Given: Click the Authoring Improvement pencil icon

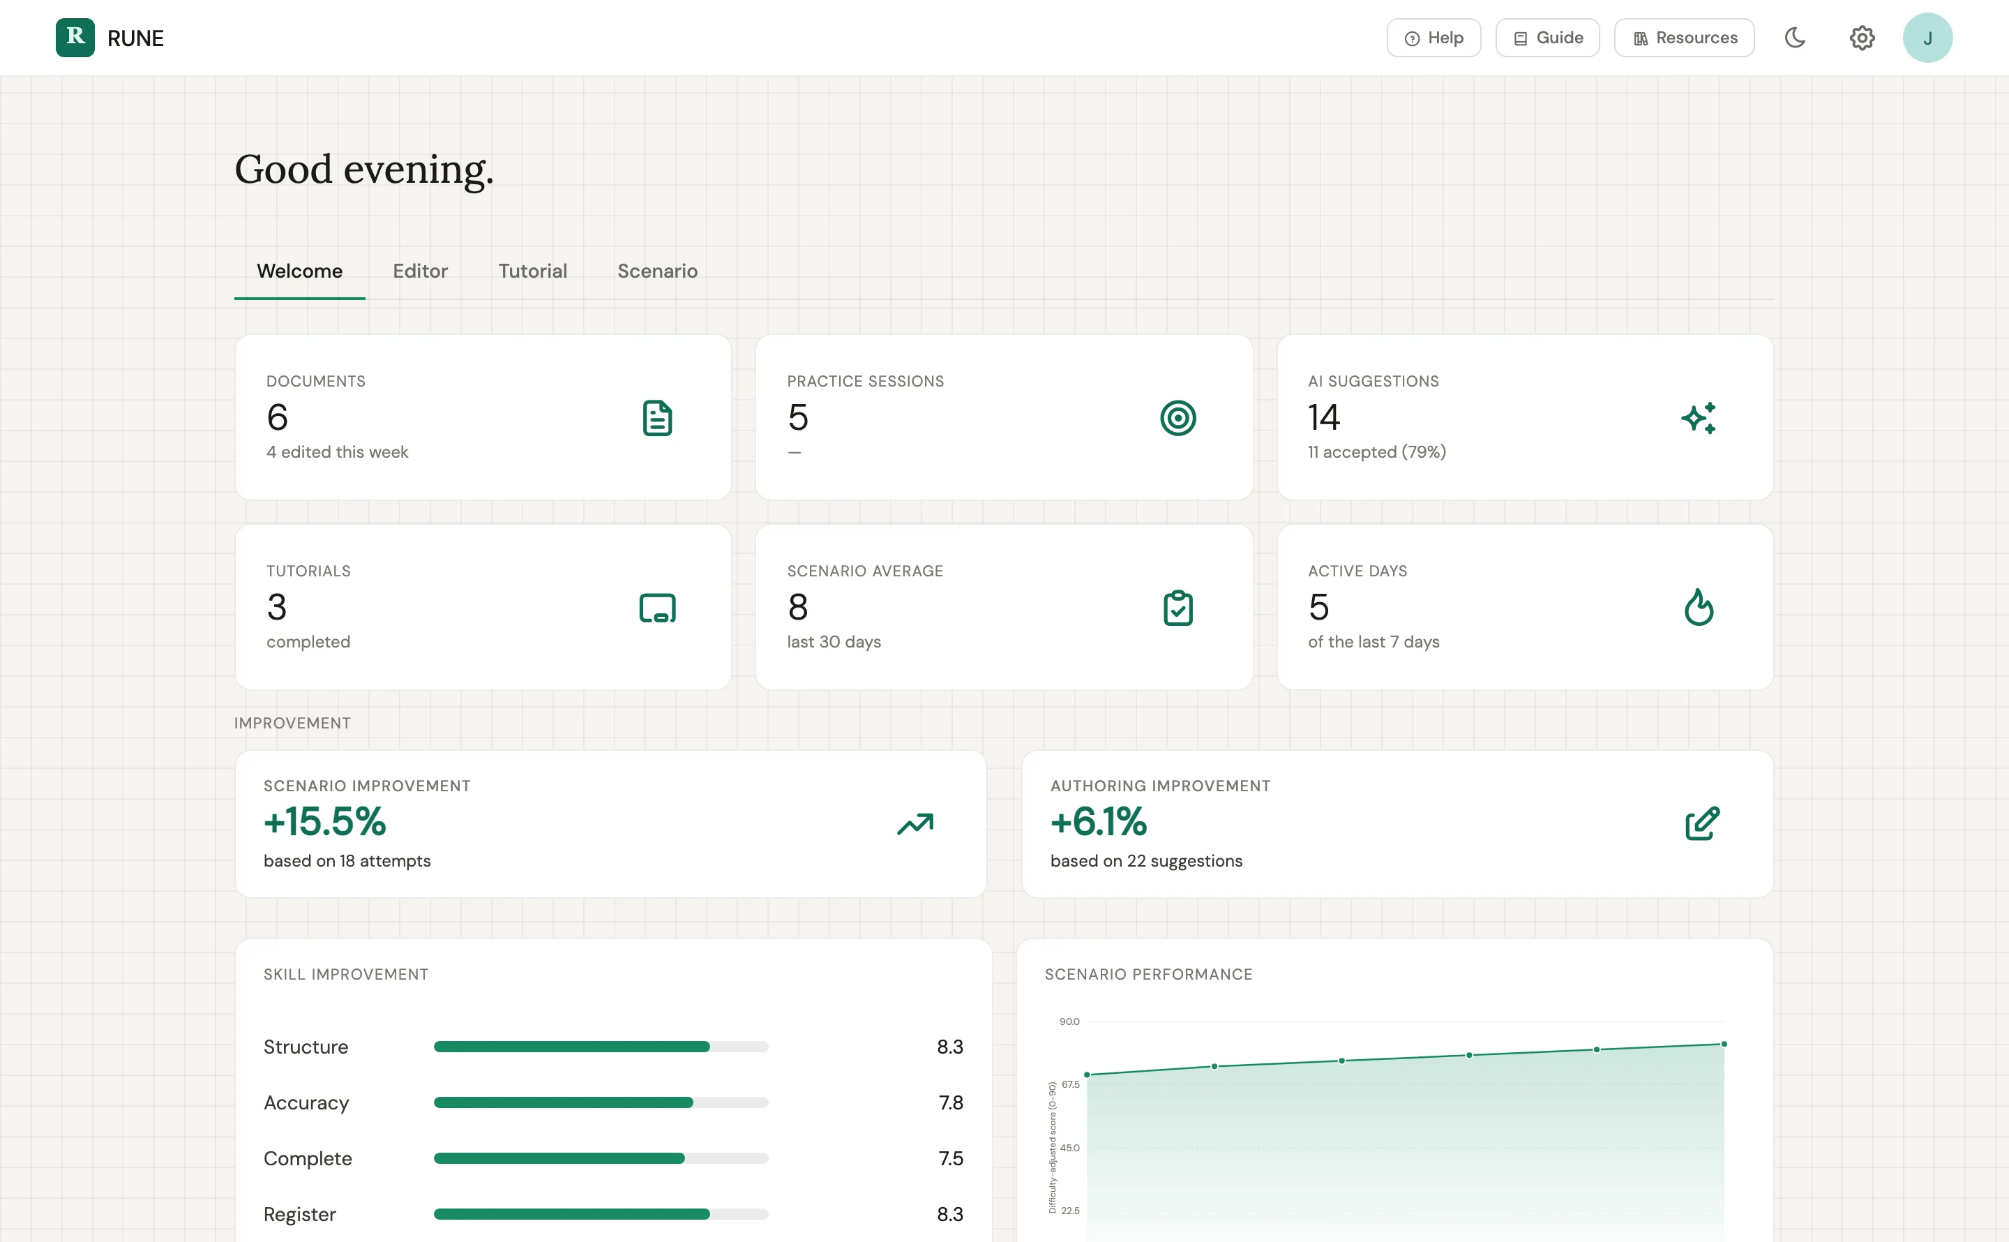Looking at the screenshot, I should (x=1701, y=823).
